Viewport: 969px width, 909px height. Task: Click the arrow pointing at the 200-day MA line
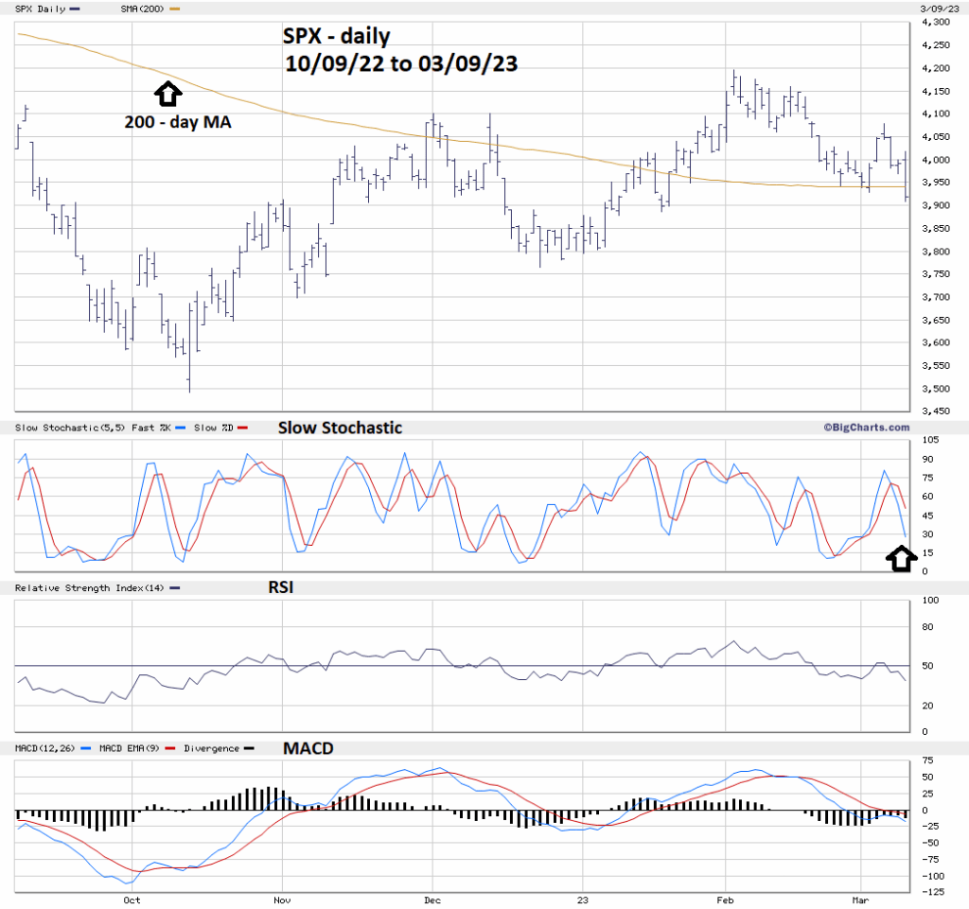[167, 93]
